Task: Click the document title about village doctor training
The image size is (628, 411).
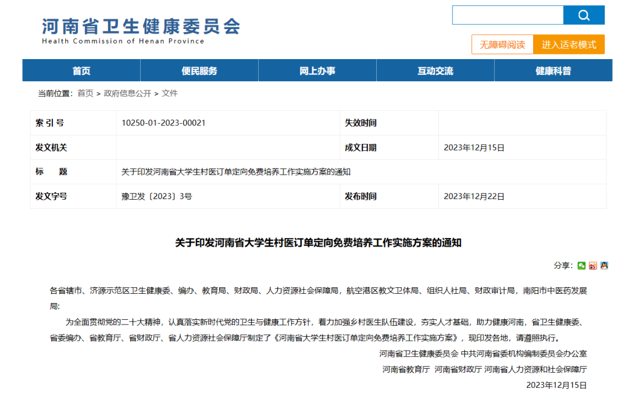Action: tap(314, 243)
